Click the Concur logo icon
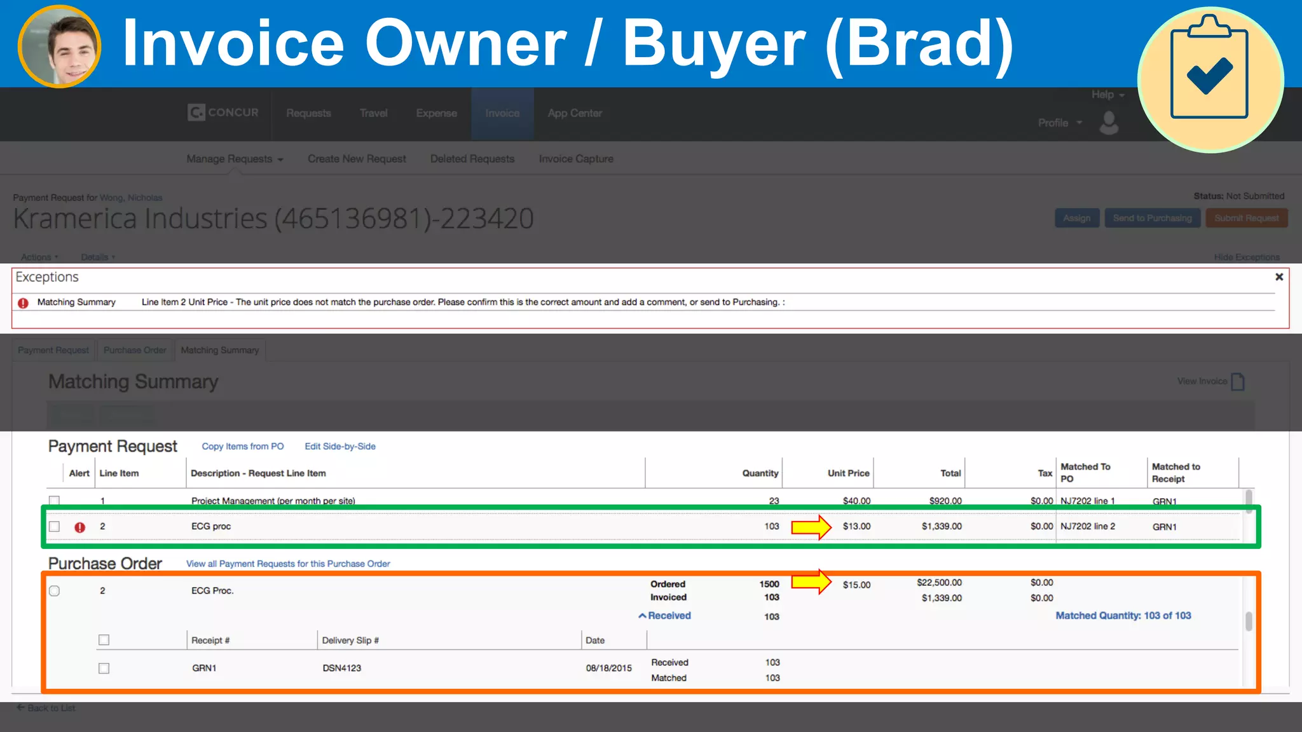 coord(196,112)
